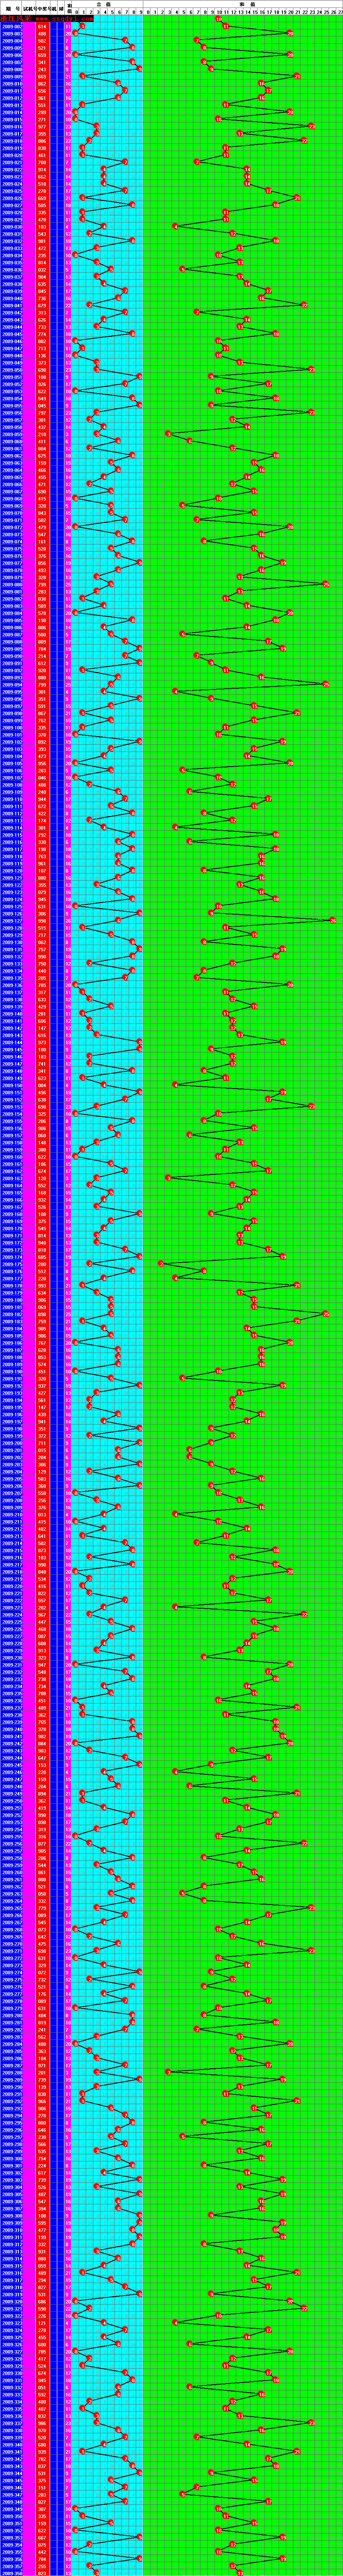Screen dimensions: 343x2576
Task: Click number 335 in row 2009-028
Action: pyautogui.click(x=42, y=212)
